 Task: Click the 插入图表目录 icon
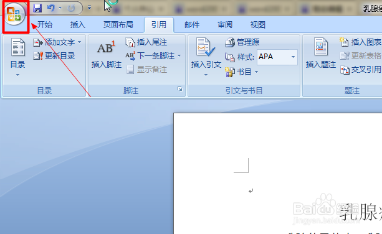pos(344,42)
